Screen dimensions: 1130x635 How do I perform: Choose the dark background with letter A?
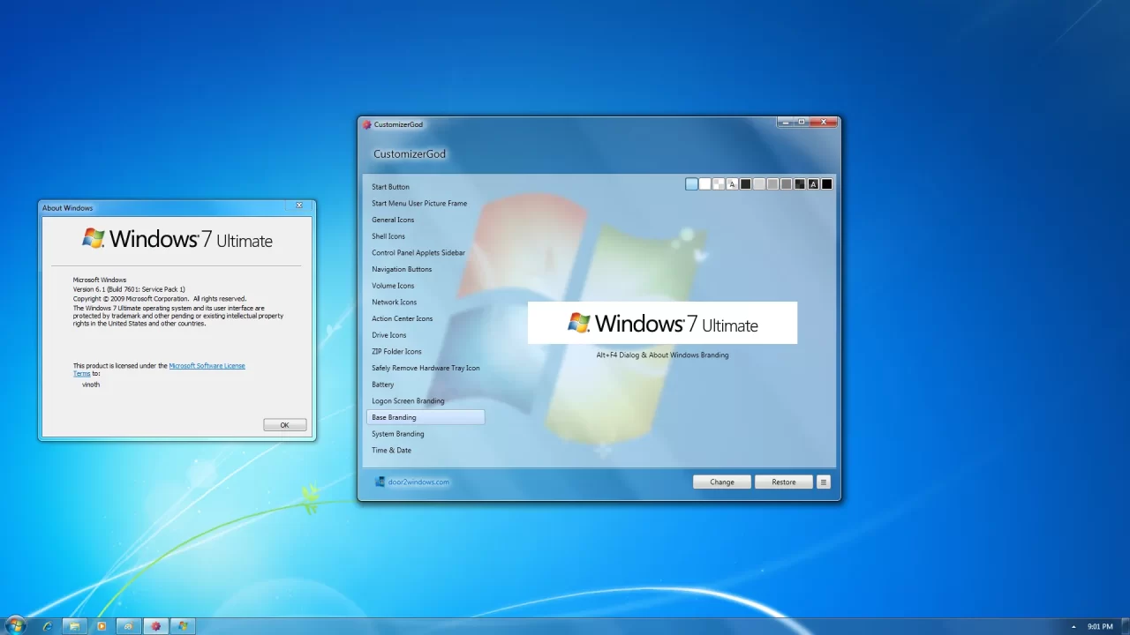tap(813, 184)
